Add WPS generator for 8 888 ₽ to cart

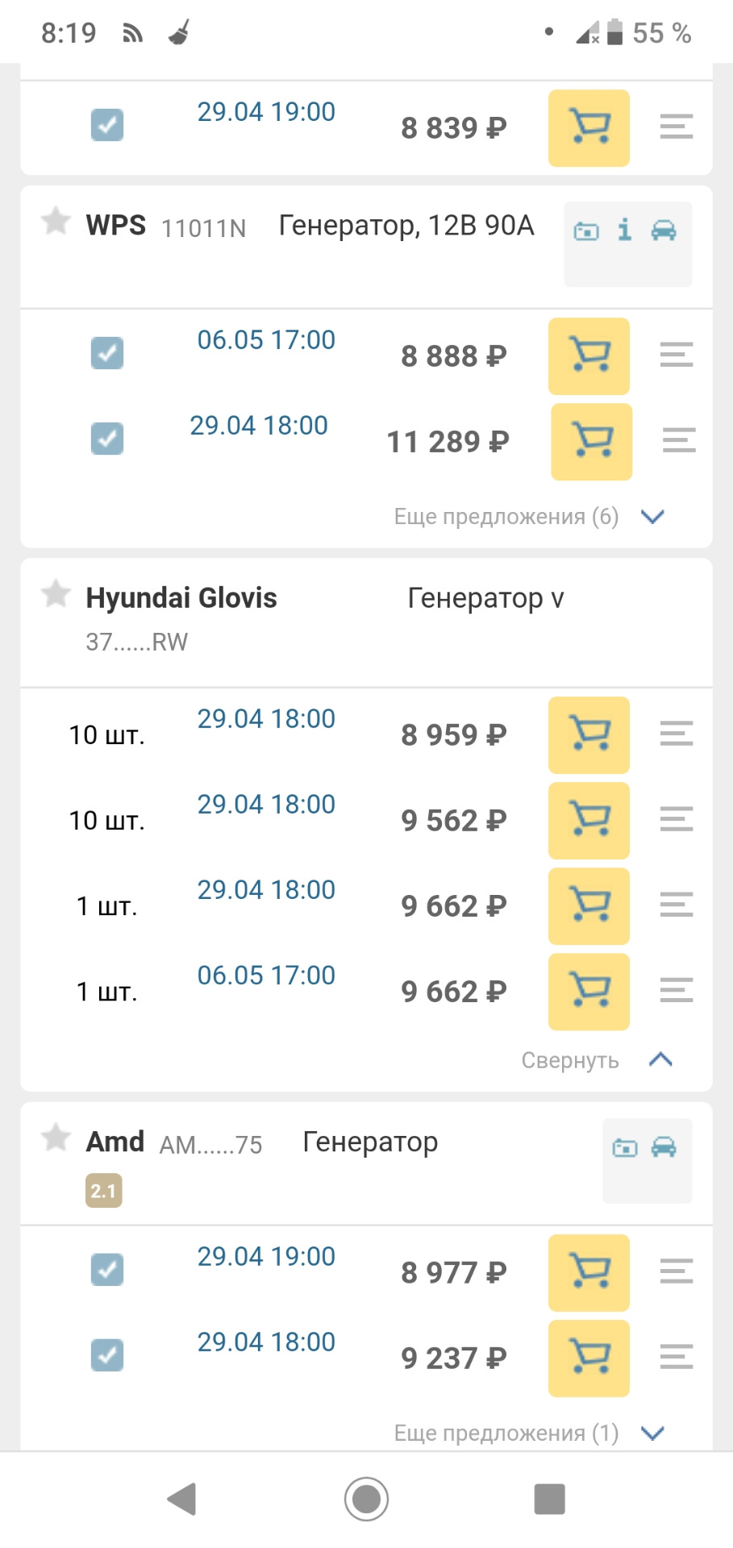(x=589, y=356)
